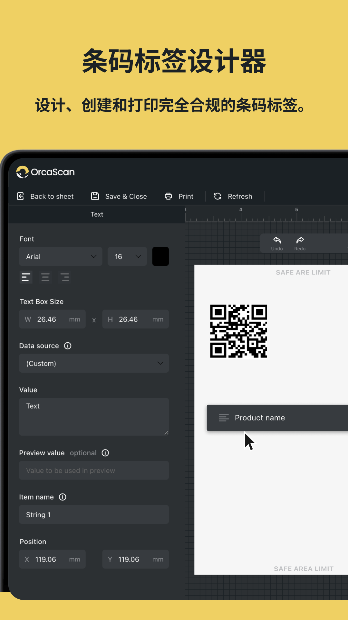Edit the Y position field
Screen dimensions: 348x620
pyautogui.click(x=136, y=559)
